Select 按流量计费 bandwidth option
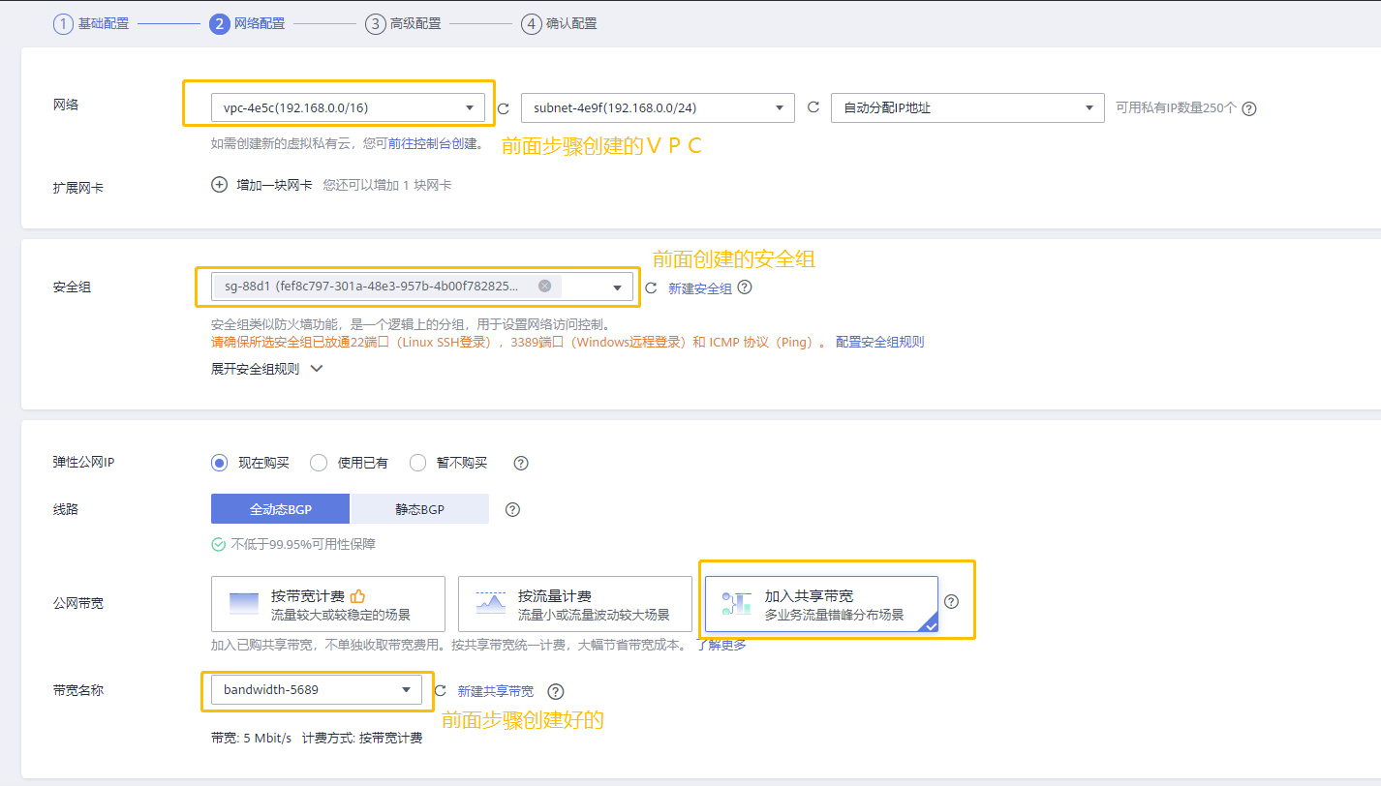1381x786 pixels. coord(575,604)
